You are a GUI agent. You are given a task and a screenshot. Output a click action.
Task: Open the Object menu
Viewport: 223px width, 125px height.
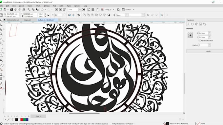tap(30, 6)
